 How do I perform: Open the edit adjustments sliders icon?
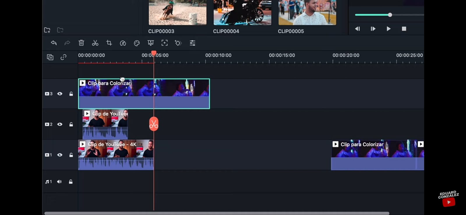point(193,43)
